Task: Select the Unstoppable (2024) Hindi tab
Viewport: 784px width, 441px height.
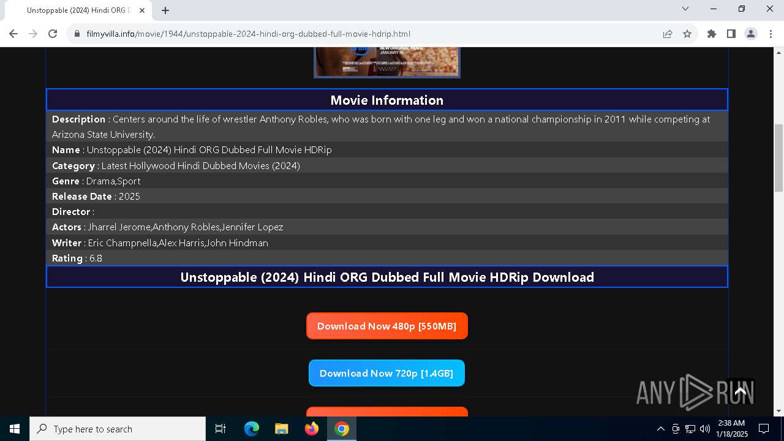Action: [x=78, y=10]
